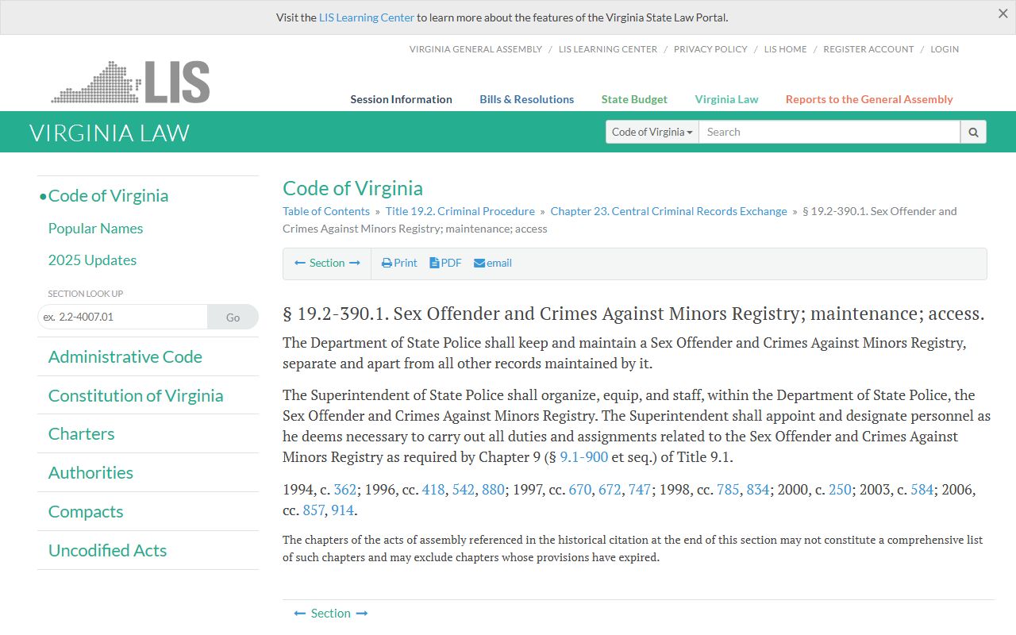
Task: Click the Code of Virginia page heading
Action: coord(352,188)
